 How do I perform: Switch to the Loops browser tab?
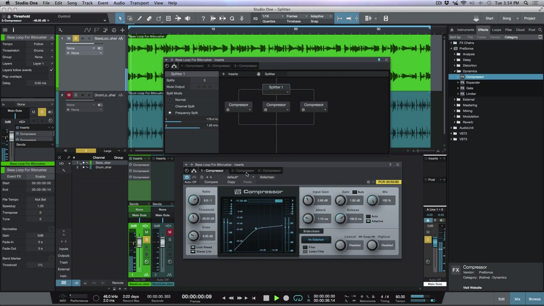496,30
